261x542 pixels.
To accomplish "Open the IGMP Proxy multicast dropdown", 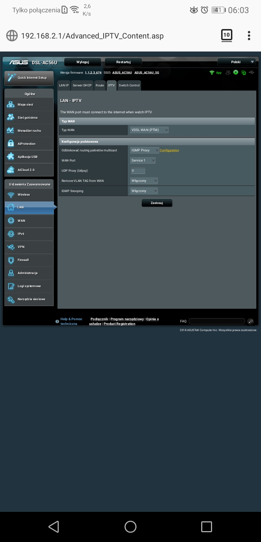I will pos(145,150).
